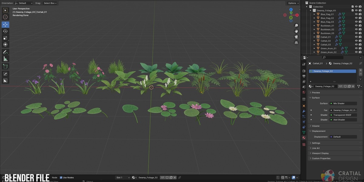Click the Mix Shader surface button

point(343,103)
